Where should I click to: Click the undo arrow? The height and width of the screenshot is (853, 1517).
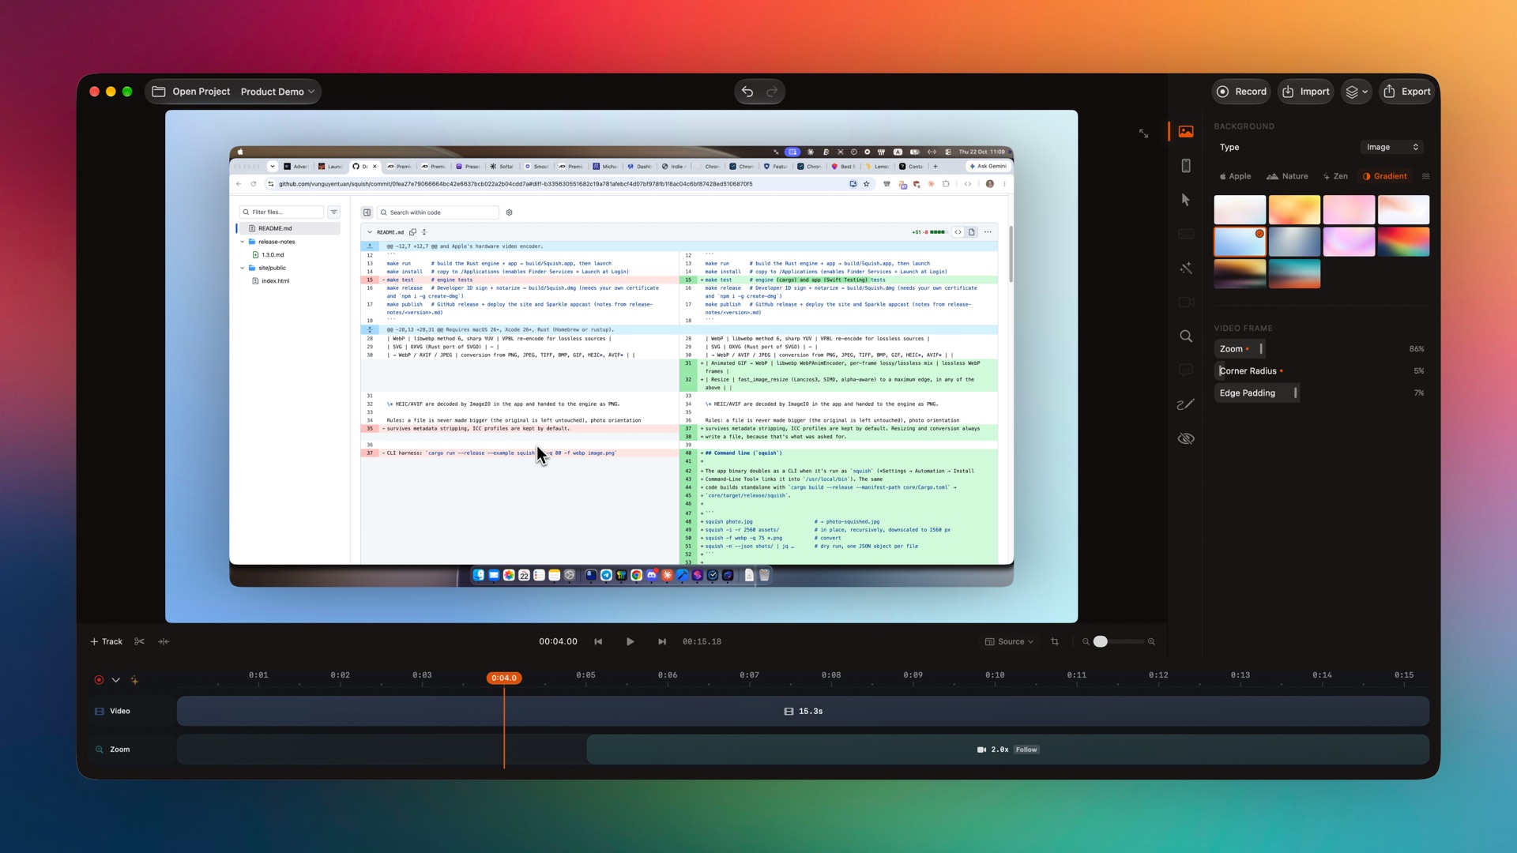(747, 92)
